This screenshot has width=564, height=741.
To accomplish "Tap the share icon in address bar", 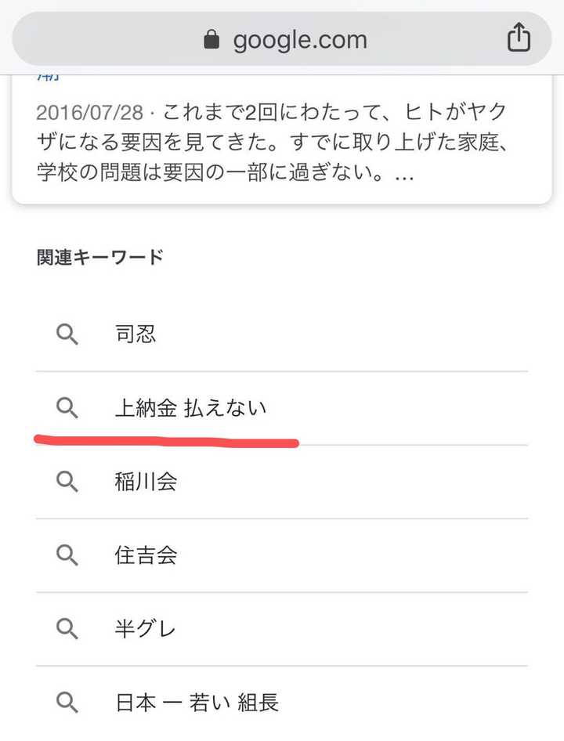I will (x=519, y=39).
